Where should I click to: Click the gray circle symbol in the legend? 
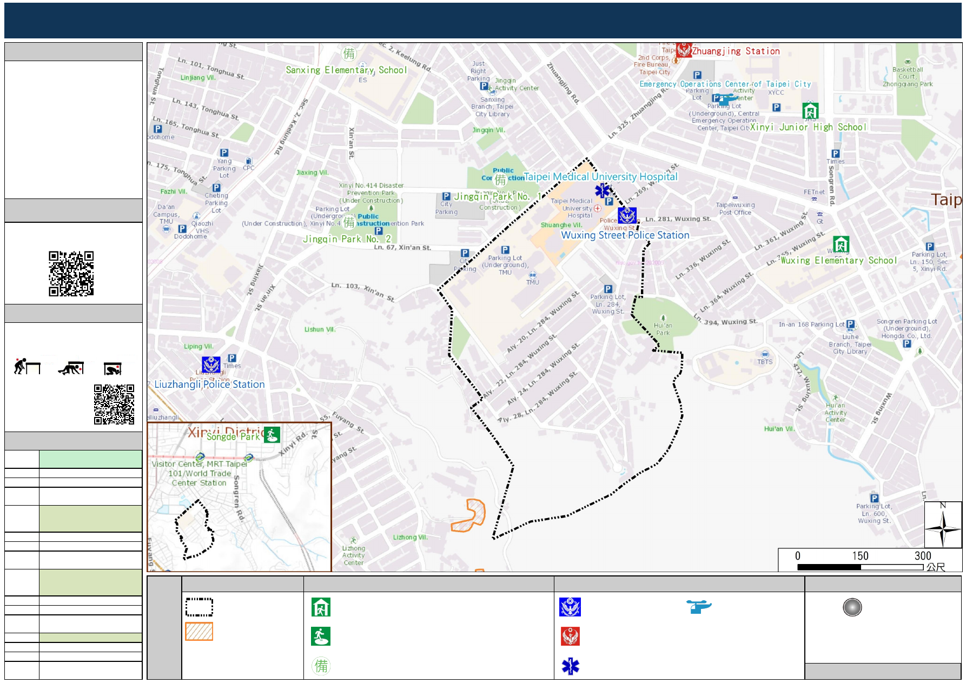pos(852,607)
